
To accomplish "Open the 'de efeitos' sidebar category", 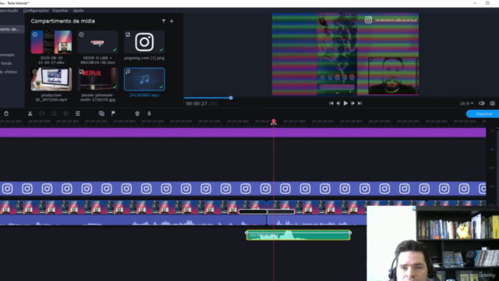I will [x=9, y=72].
